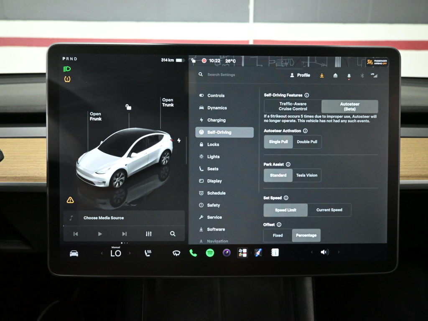Open the Profile selector

[x=300, y=75]
